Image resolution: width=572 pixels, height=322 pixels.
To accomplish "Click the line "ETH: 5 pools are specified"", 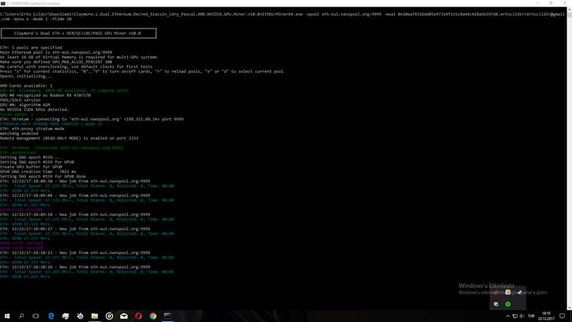I will 31,48.
